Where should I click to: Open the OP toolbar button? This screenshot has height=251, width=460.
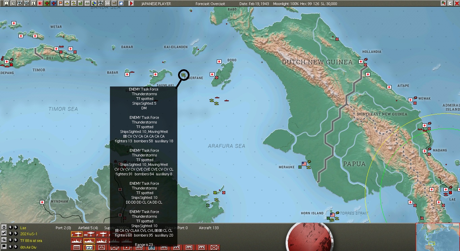[108, 3]
